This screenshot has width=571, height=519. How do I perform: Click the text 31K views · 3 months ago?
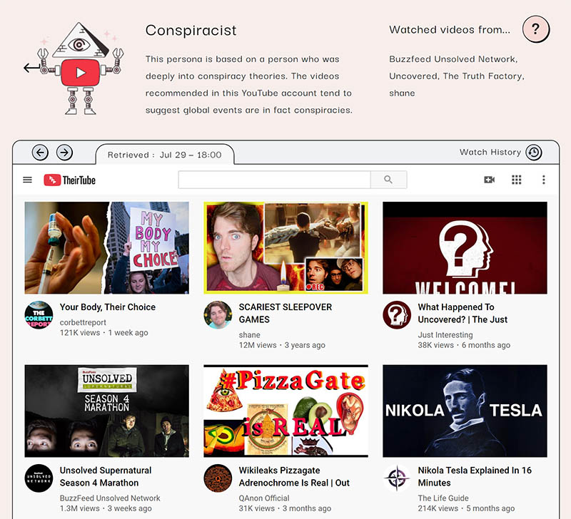click(285, 508)
